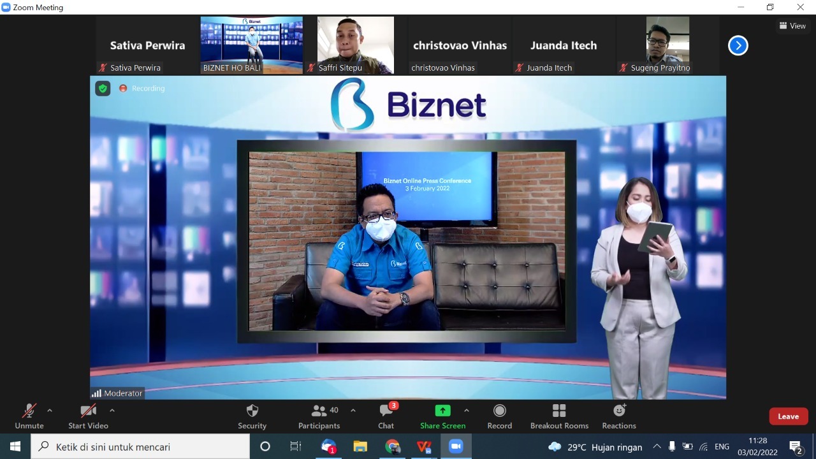The width and height of the screenshot is (816, 459).
Task: Open the Zoom app taskbar icon
Action: [456, 447]
